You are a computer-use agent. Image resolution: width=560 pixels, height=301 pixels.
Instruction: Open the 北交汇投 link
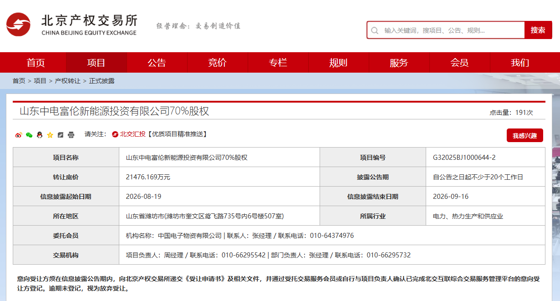point(132,134)
